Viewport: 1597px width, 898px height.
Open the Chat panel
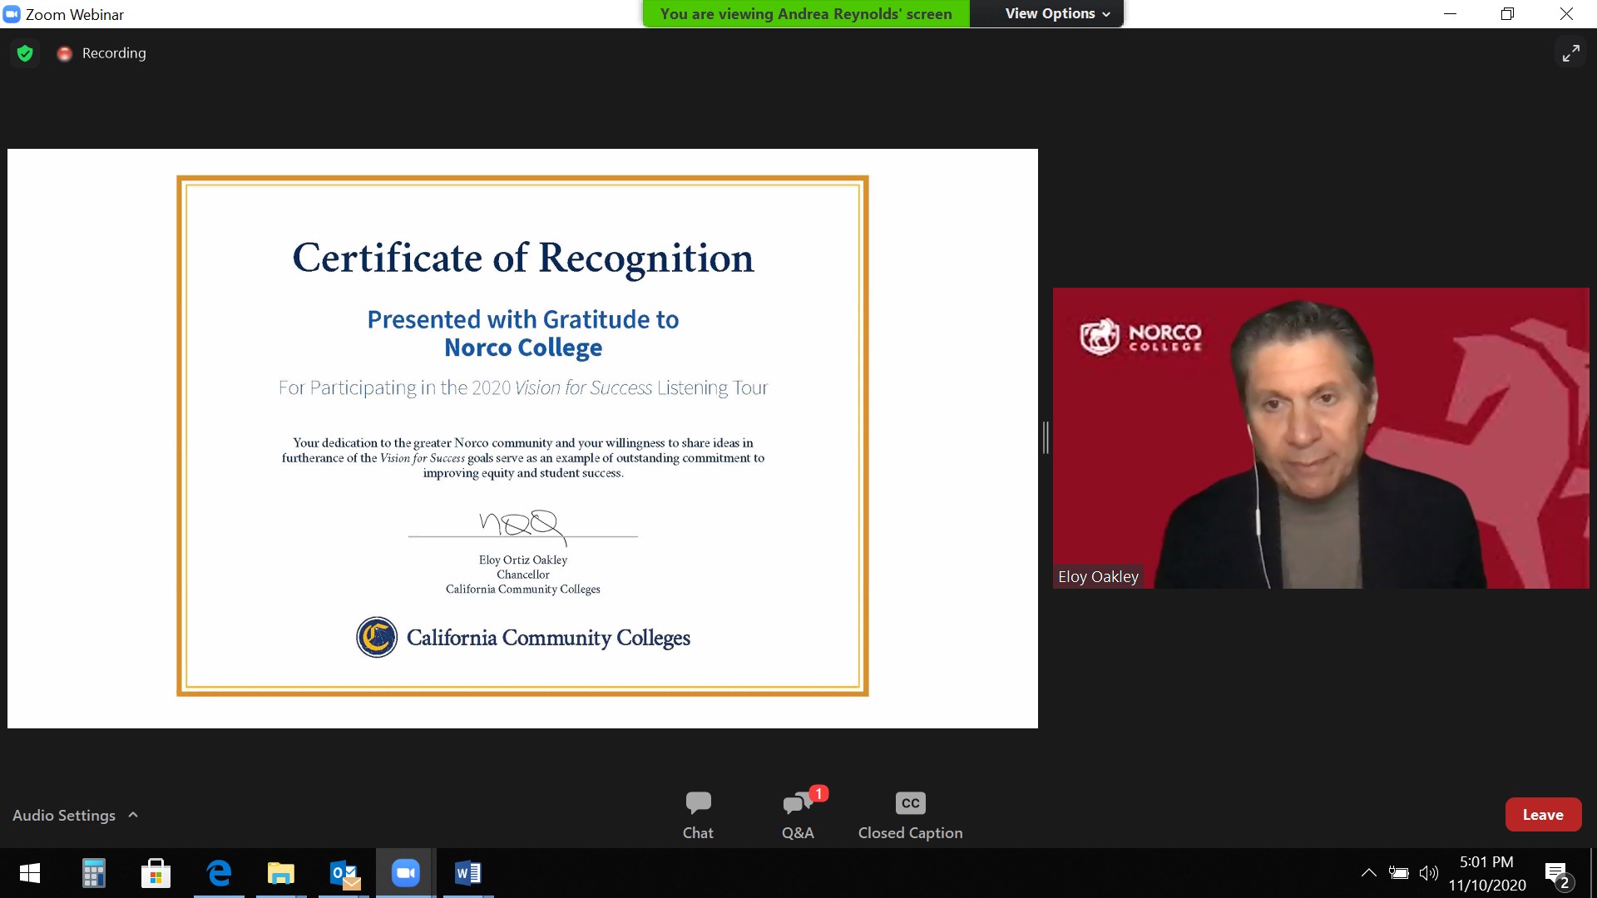[698, 814]
